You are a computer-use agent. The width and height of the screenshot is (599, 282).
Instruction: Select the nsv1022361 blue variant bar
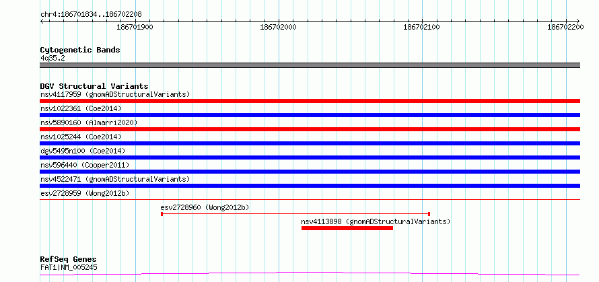pos(310,115)
